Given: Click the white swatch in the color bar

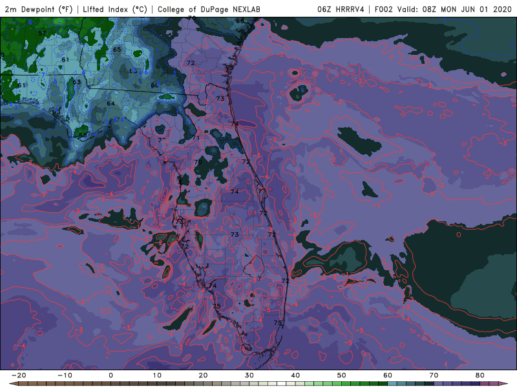Looking at the screenshot, I should click(282, 384).
